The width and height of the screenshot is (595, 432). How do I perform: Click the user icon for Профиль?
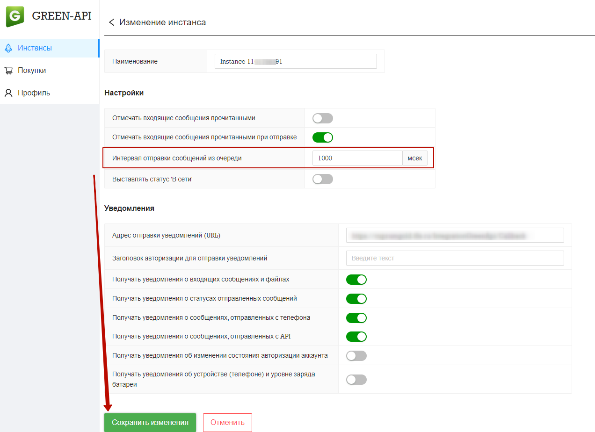coord(8,93)
